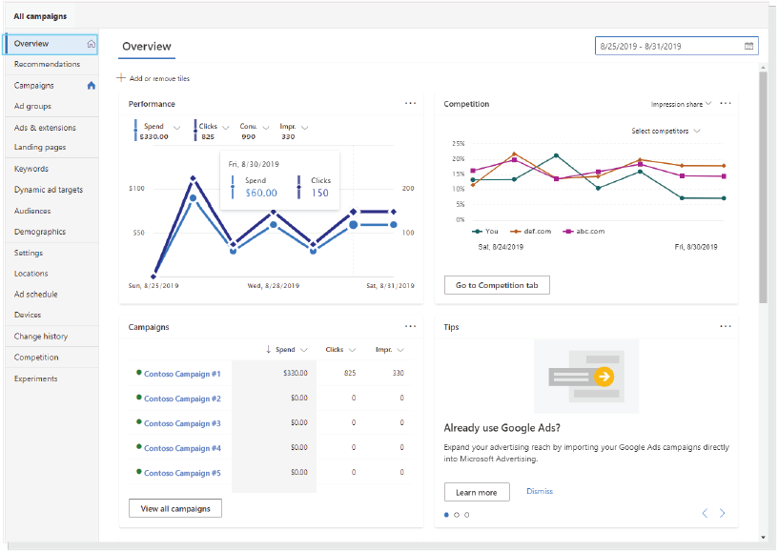Open the Impression share dropdown
The image size is (778, 552).
(x=682, y=104)
